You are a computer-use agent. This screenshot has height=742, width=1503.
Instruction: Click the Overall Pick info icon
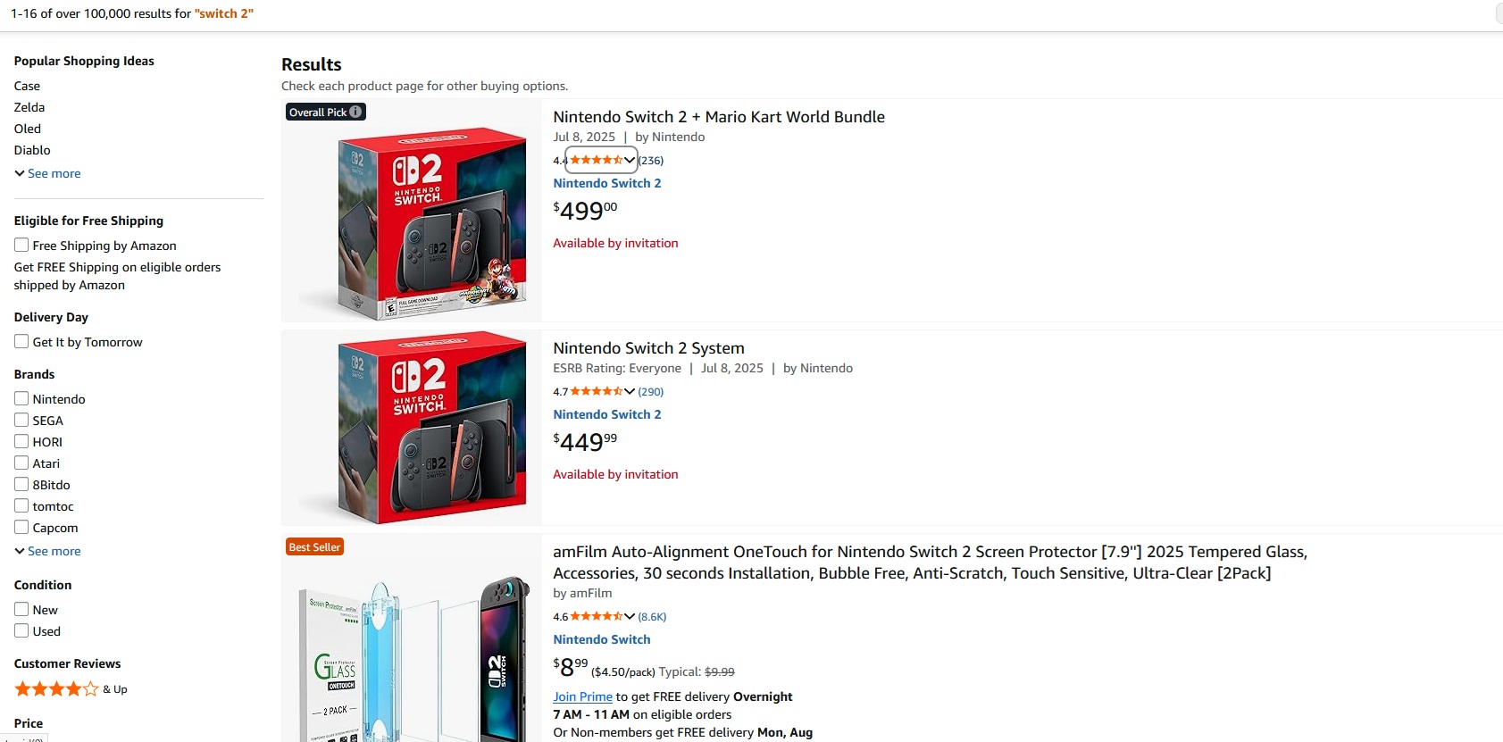click(355, 112)
